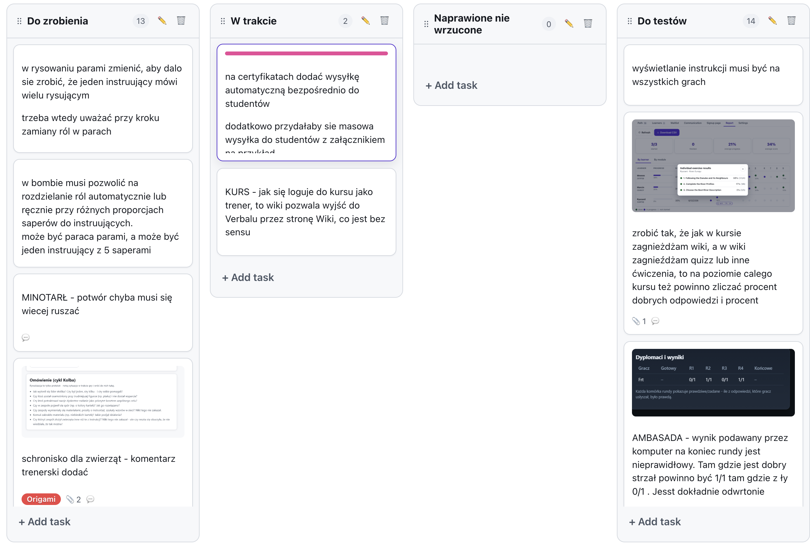The image size is (810, 551).
Task: Click the W trakcie column title
Action: [x=253, y=21]
